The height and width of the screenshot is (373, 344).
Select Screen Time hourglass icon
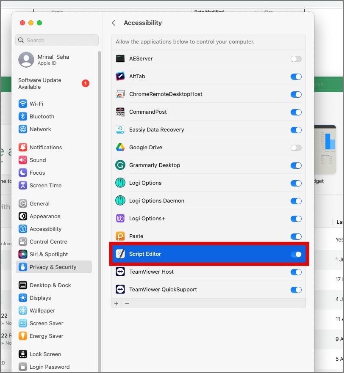(x=22, y=185)
